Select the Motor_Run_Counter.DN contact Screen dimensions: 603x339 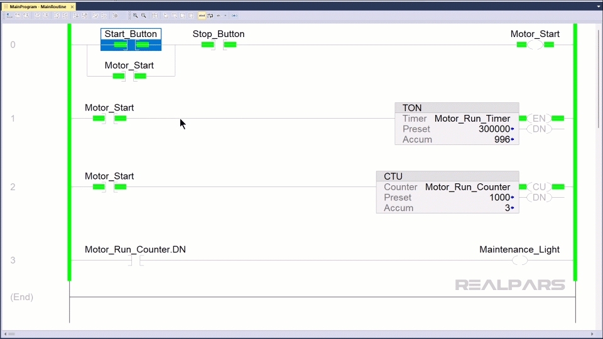coord(136,261)
